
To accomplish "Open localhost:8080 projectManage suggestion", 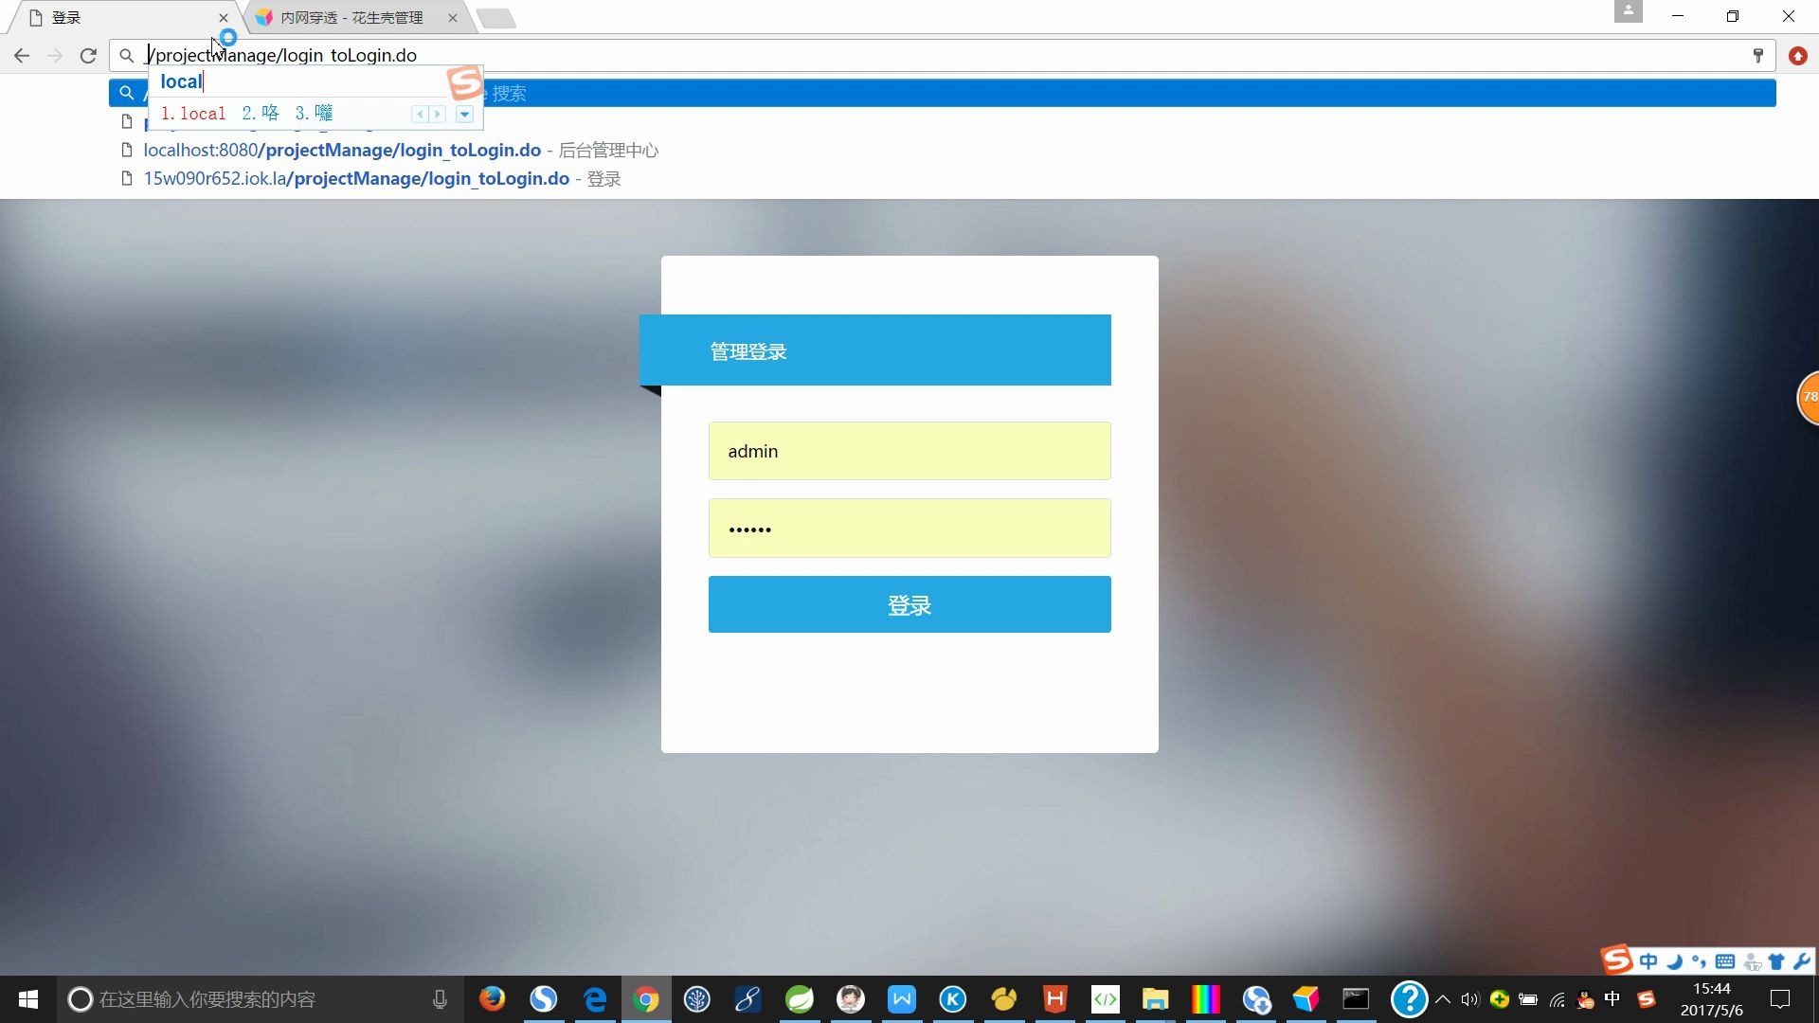I will point(342,151).
